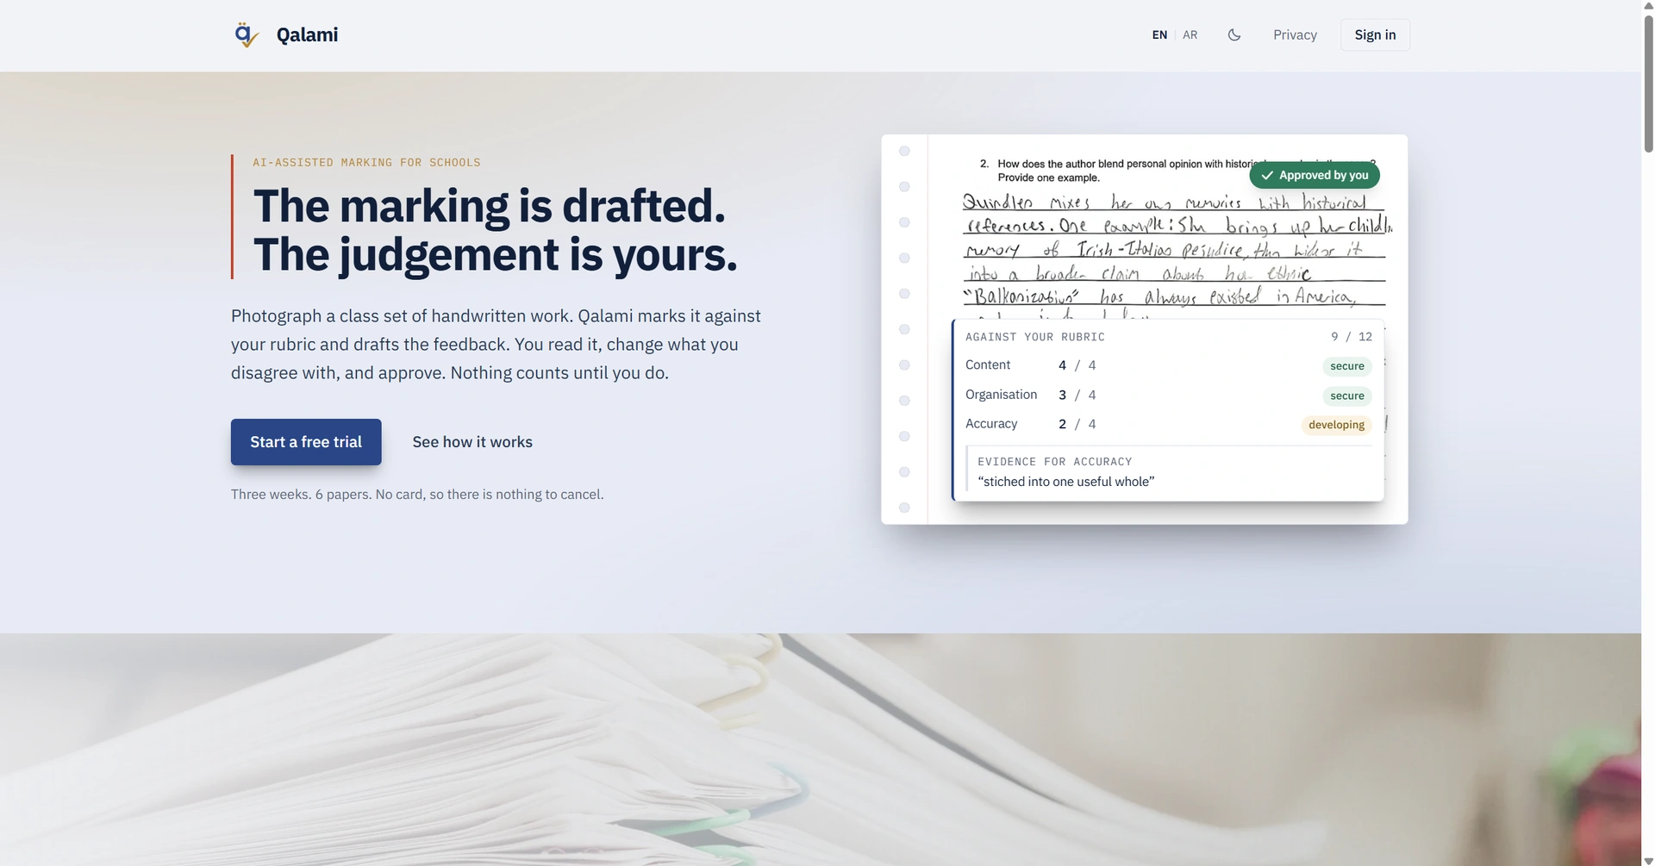1655x866 pixels.
Task: Click the Approved by you badge
Action: click(1315, 175)
